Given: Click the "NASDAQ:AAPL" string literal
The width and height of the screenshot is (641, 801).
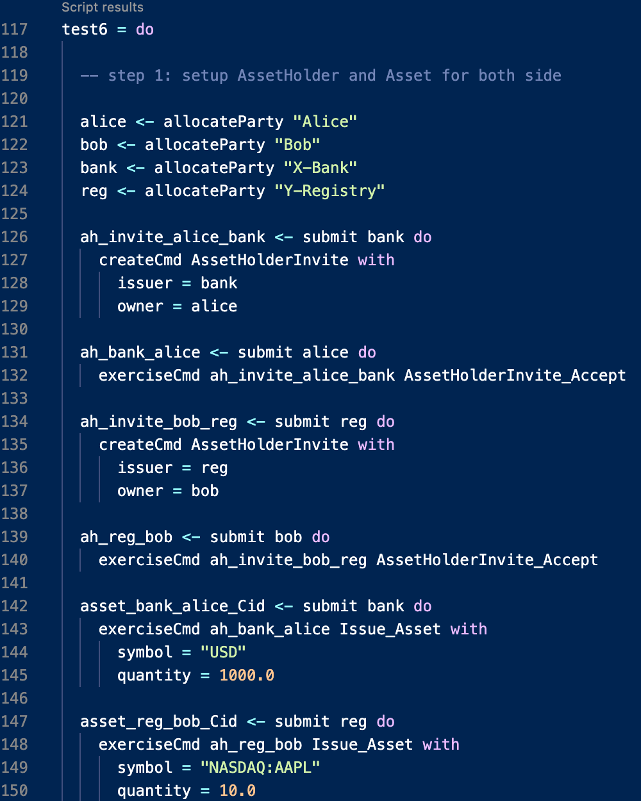Looking at the screenshot, I should tap(260, 768).
